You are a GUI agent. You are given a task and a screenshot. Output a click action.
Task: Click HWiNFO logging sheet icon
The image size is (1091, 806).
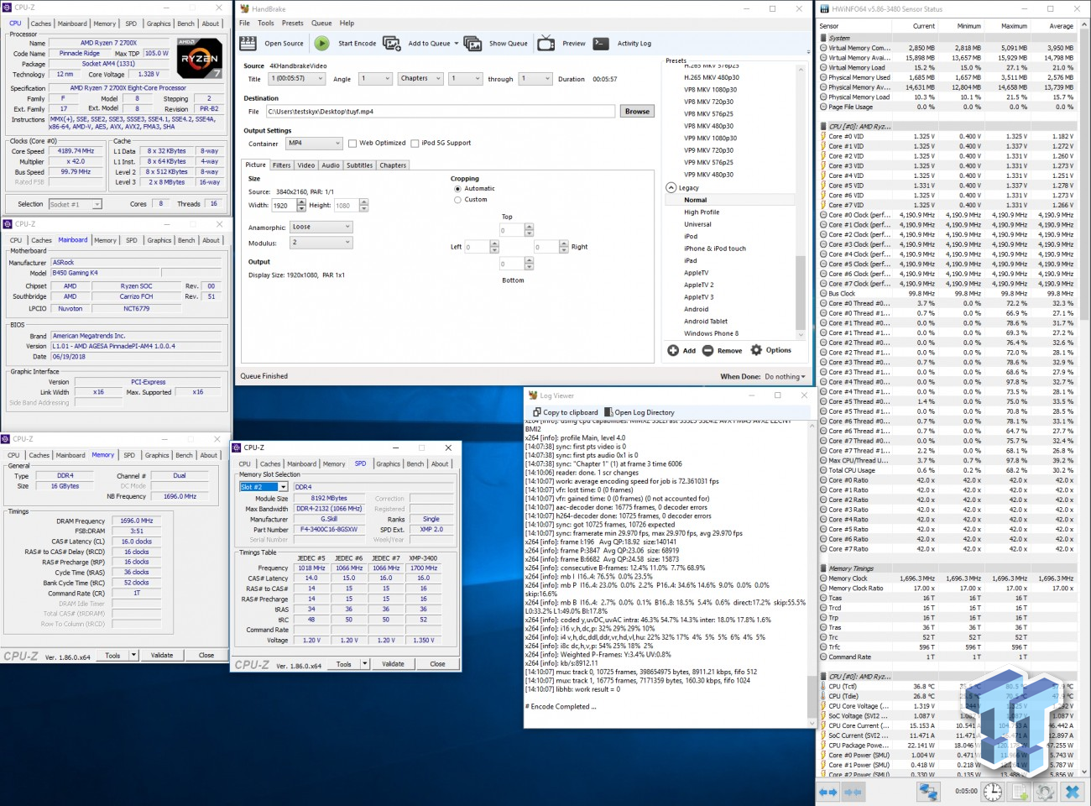click(1020, 792)
